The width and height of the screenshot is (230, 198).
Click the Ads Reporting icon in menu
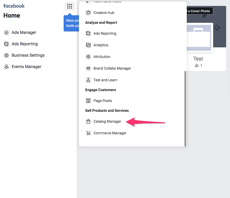[x=88, y=33]
